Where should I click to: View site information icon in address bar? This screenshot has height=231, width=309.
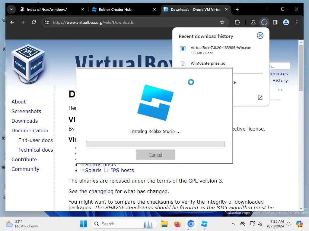47,22
